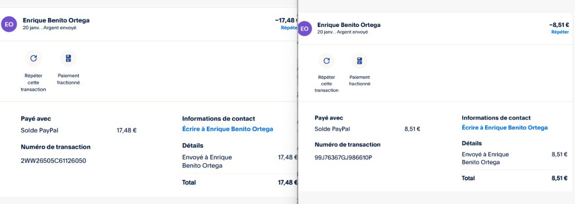
Task: Open Écrire à Enrique Benito Ortega in the 8,51 € transaction
Action: 504,128
